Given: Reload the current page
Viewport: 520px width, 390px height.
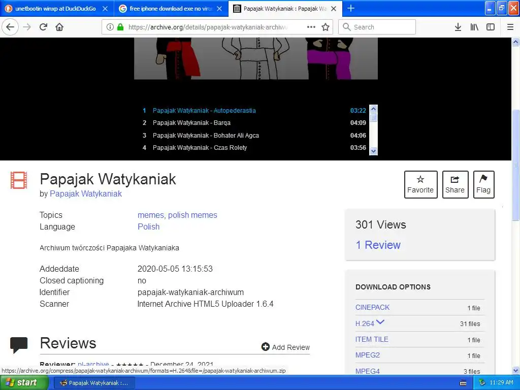Looking at the screenshot, I should pyautogui.click(x=44, y=27).
